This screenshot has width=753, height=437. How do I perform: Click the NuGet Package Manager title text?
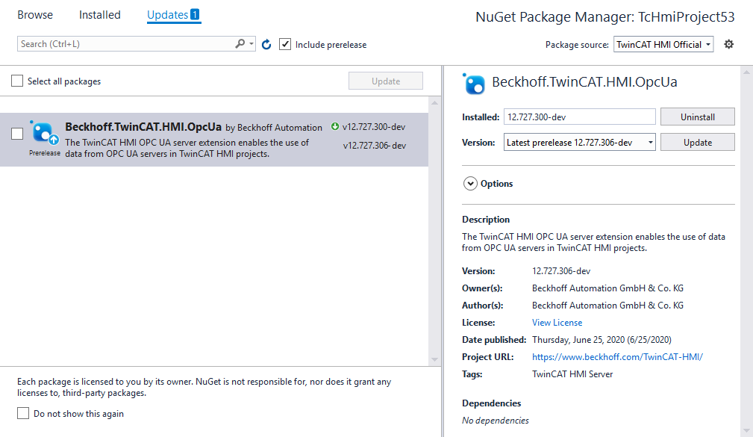click(605, 17)
